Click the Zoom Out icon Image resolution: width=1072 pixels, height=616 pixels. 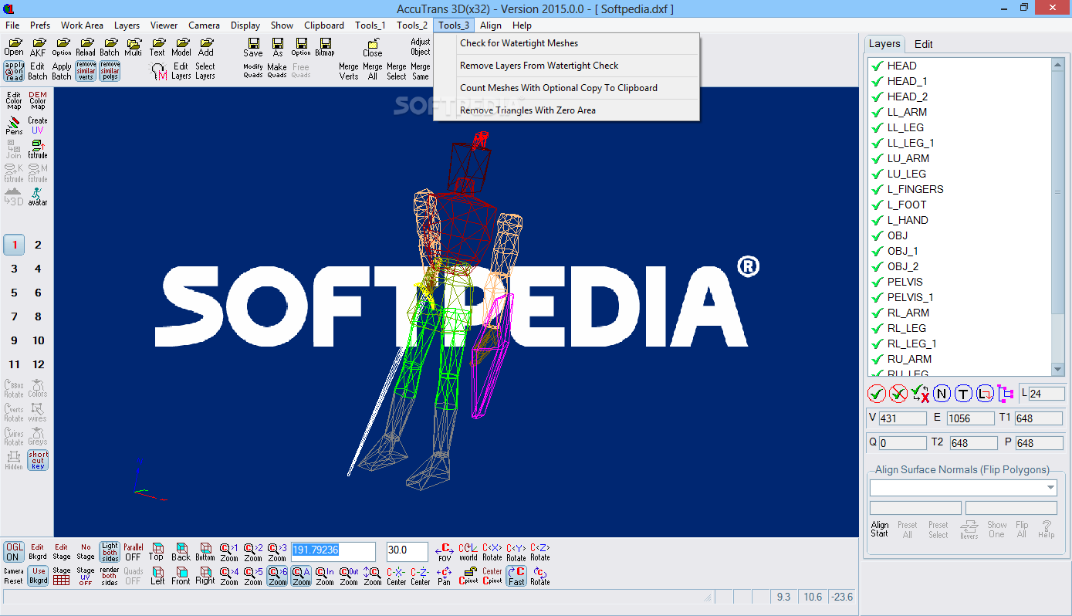point(349,576)
